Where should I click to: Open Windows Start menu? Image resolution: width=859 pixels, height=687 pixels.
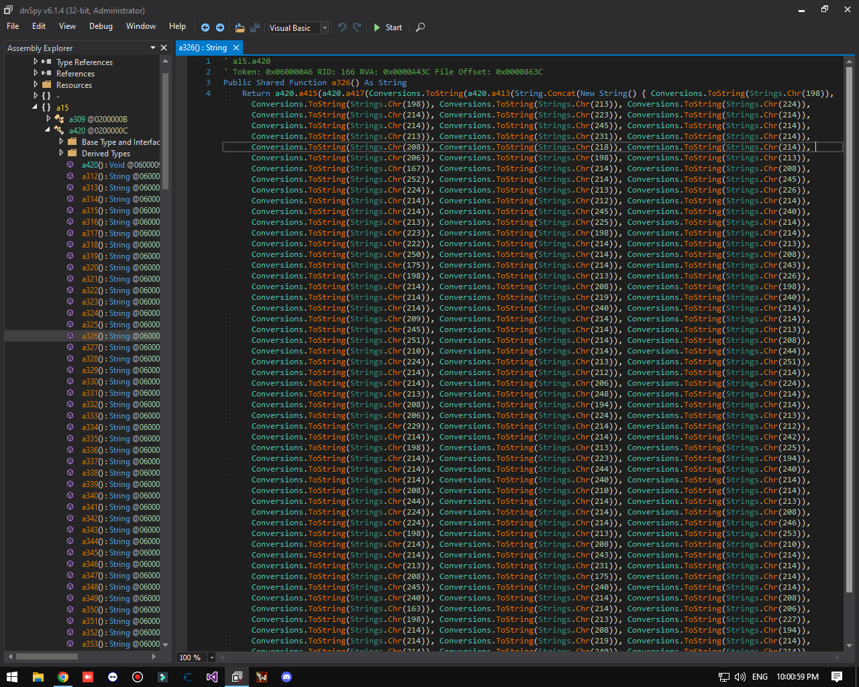[12, 676]
